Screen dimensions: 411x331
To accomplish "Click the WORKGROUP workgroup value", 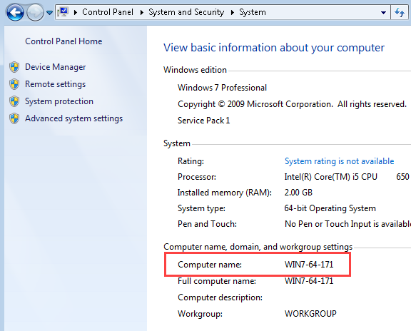I will [x=310, y=314].
